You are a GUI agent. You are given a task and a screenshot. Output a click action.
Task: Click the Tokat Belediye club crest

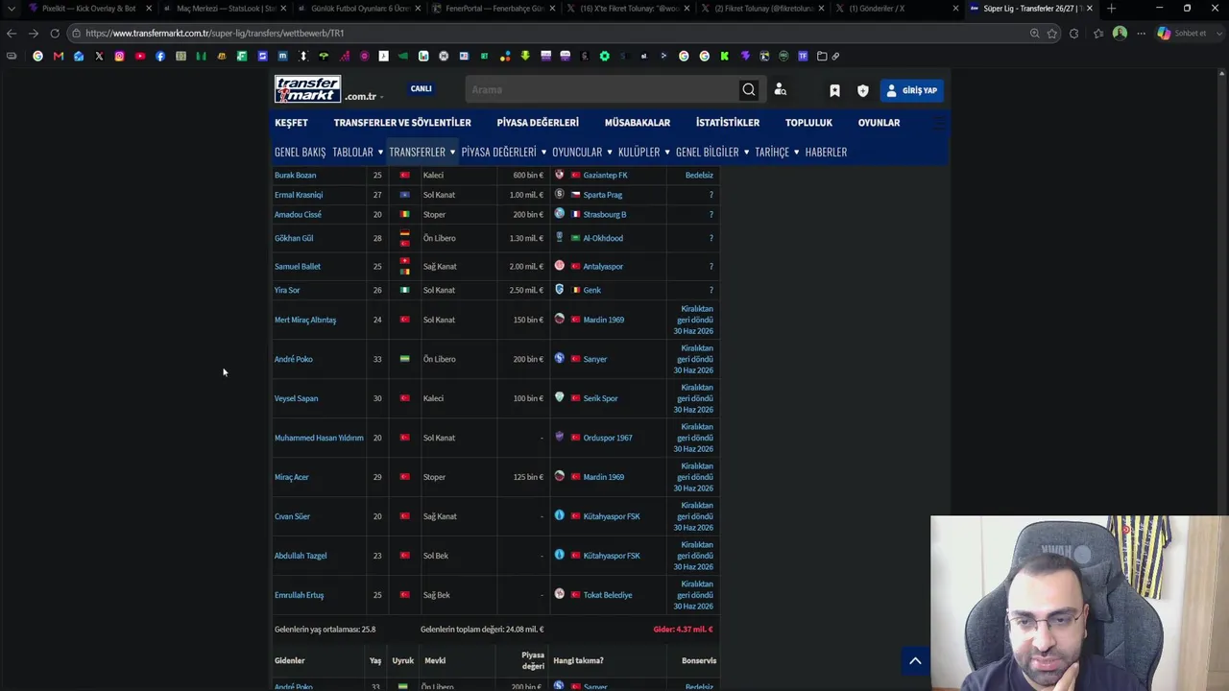click(560, 594)
